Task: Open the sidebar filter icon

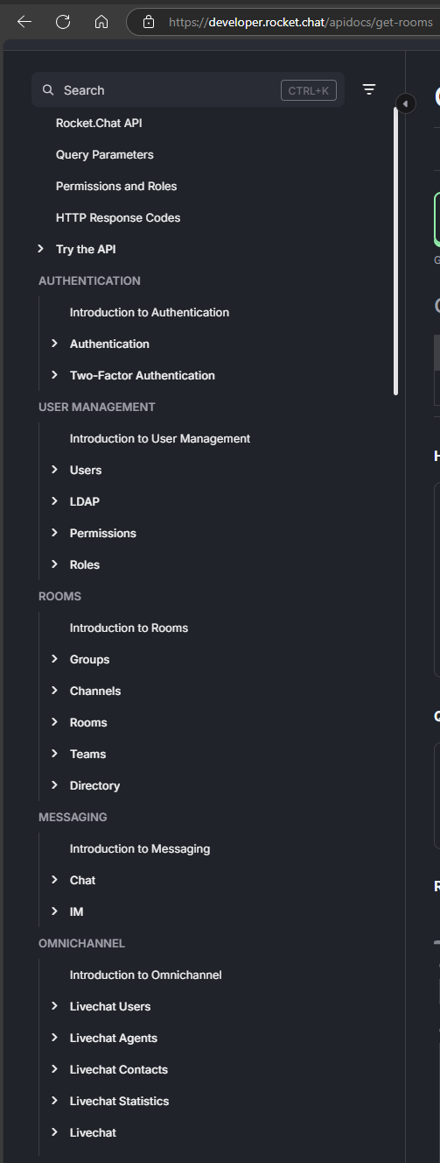Action: pyautogui.click(x=369, y=89)
